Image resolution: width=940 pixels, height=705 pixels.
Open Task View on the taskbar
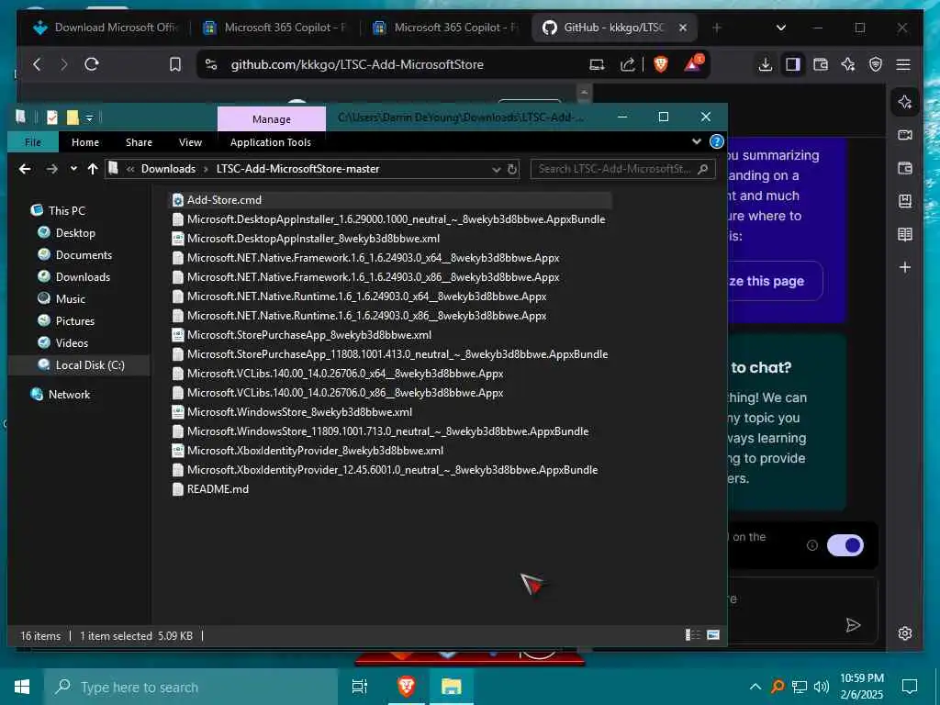359,687
